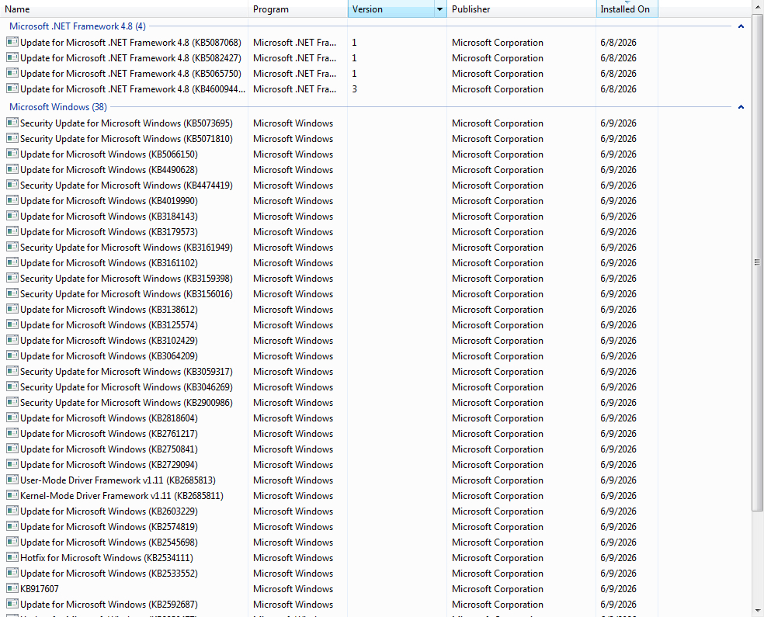The image size is (764, 617).
Task: Select Update for Microsoft Windows (KB3064209)
Action: click(109, 356)
